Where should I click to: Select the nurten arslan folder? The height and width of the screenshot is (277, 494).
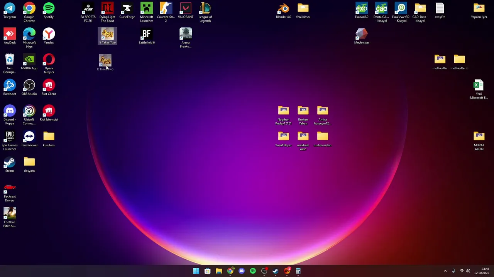[323, 139]
